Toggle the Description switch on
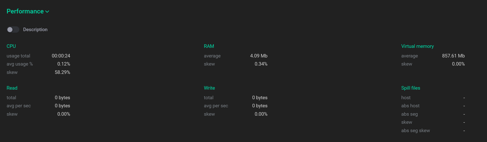This screenshot has width=487, height=142. (13, 30)
